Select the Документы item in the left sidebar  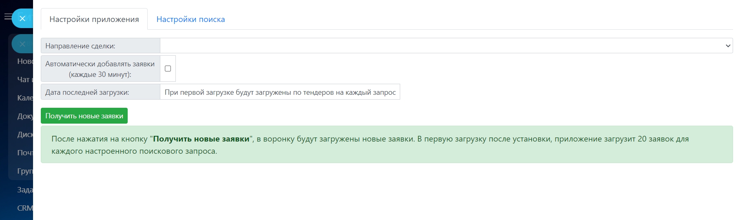[x=24, y=116]
